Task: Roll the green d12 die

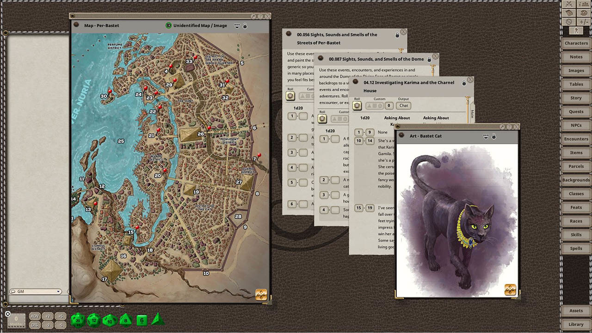Action: pyautogui.click(x=93, y=320)
